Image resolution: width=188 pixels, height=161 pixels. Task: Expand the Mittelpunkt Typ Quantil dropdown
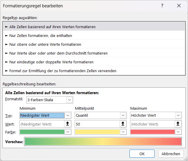[x=123, y=116]
